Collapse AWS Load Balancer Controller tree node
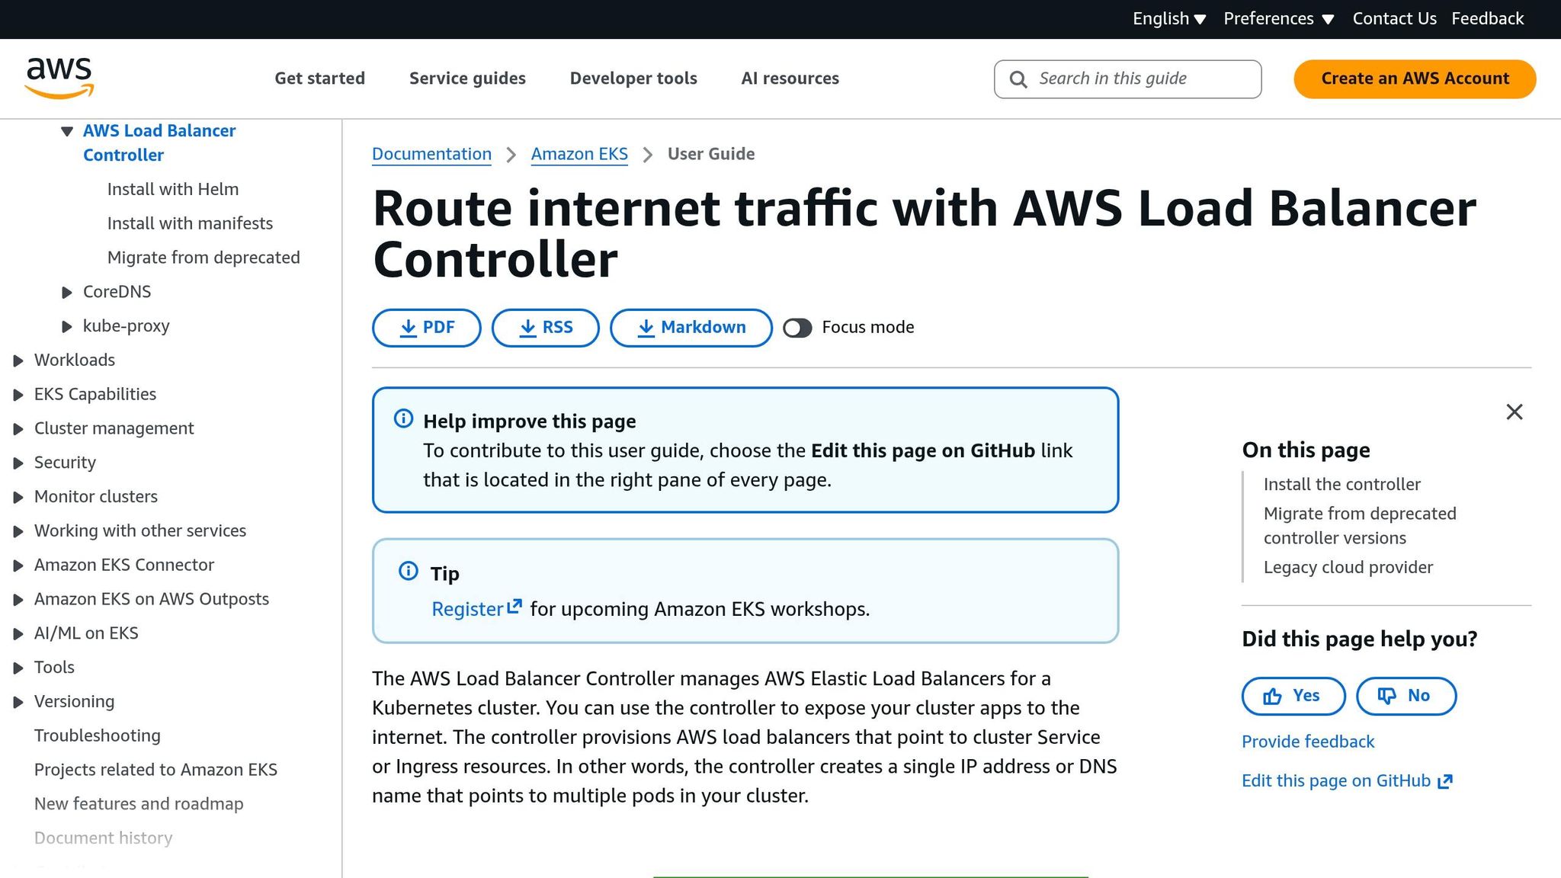 67,131
